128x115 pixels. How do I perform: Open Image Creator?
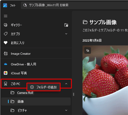point(36,54)
